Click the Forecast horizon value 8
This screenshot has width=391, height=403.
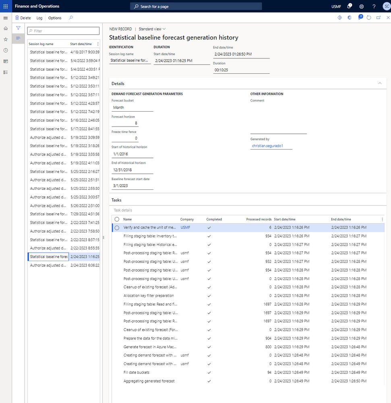point(125,123)
